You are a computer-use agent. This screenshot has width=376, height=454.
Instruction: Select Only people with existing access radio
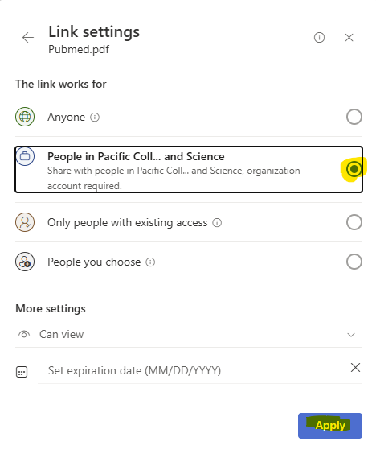coord(354,222)
